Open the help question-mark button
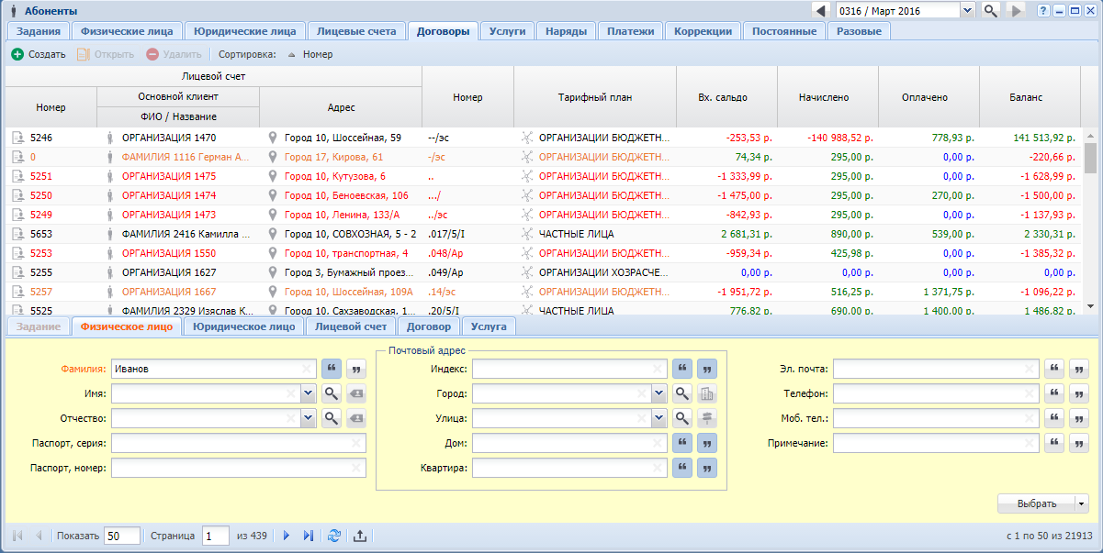The height and width of the screenshot is (553, 1103). (1043, 11)
